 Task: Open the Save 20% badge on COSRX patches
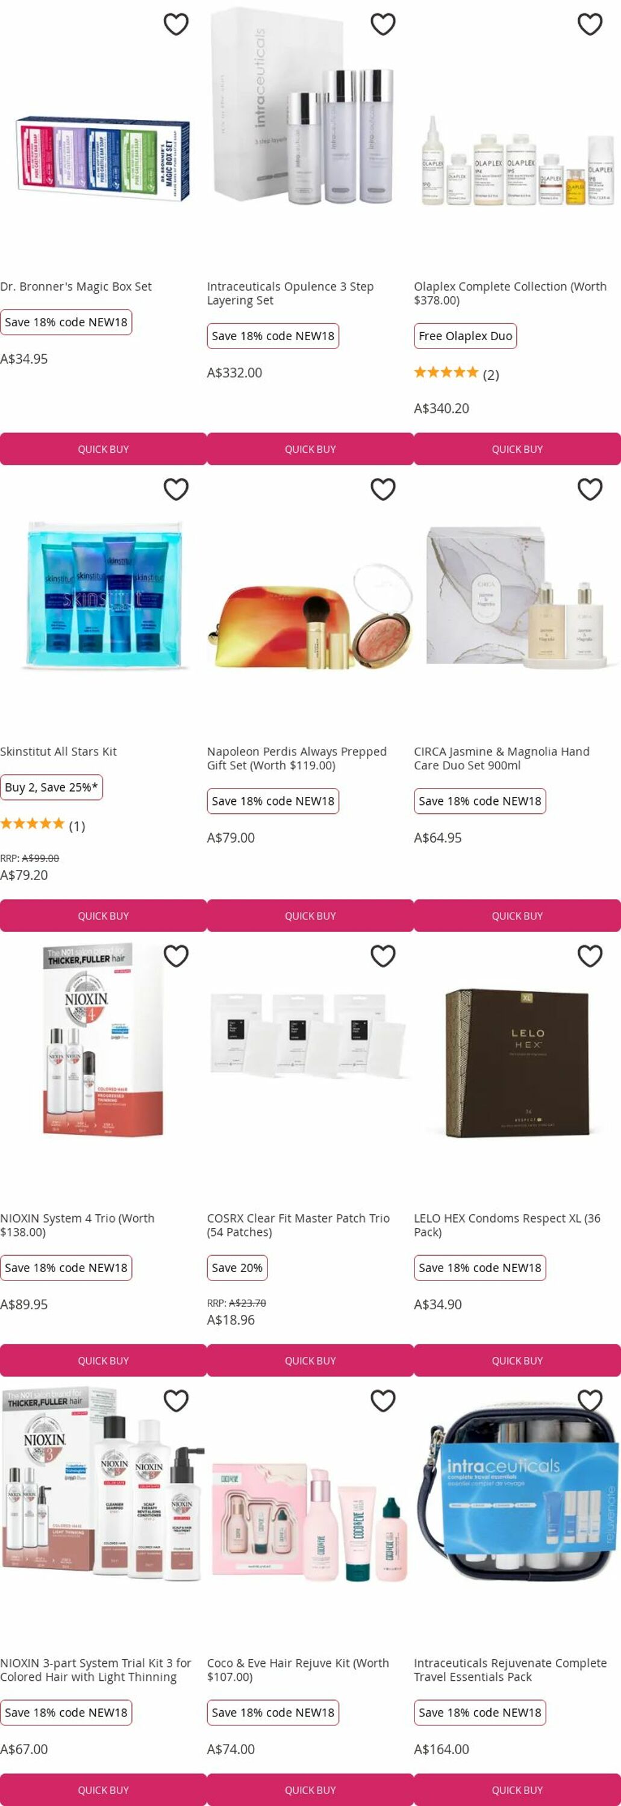click(x=237, y=1268)
